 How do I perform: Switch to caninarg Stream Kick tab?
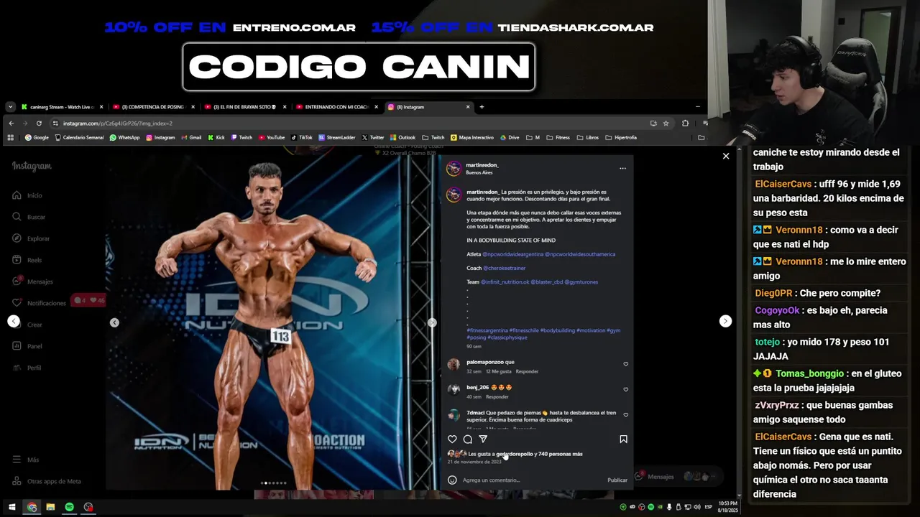[61, 107]
